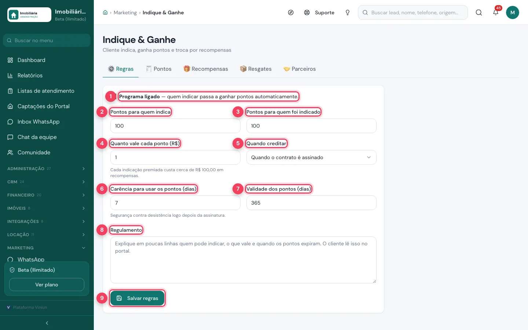Switch to the Parceiros tab
528x330 pixels.
point(300,69)
